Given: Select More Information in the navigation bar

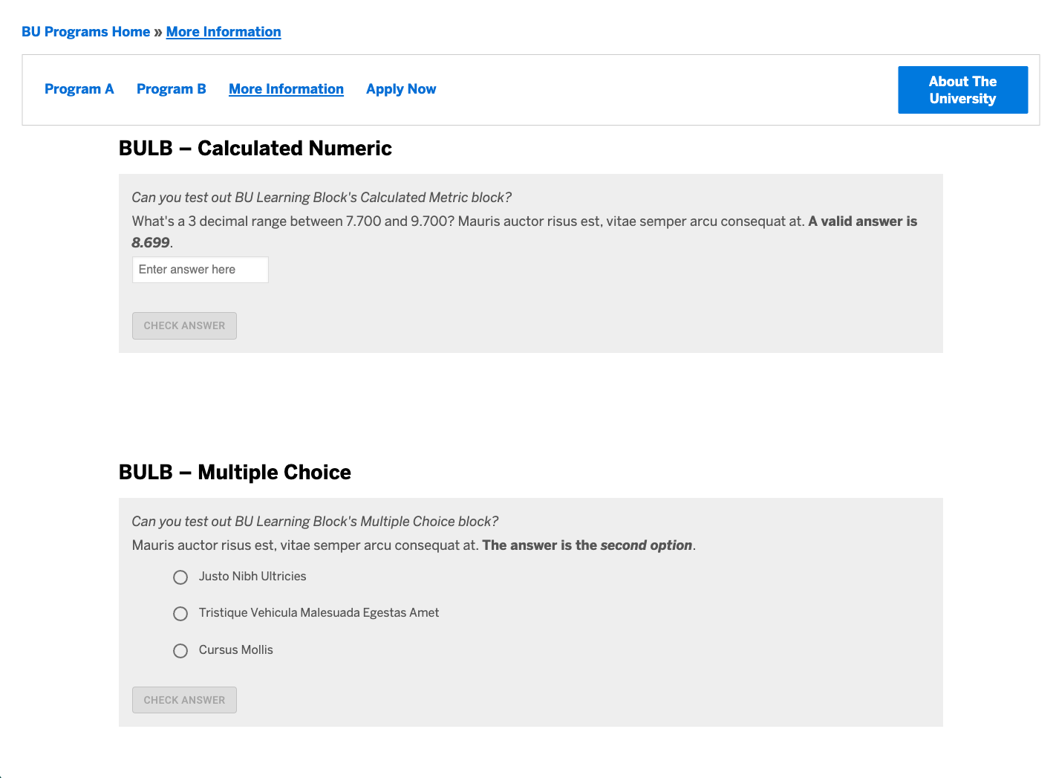Looking at the screenshot, I should (286, 89).
